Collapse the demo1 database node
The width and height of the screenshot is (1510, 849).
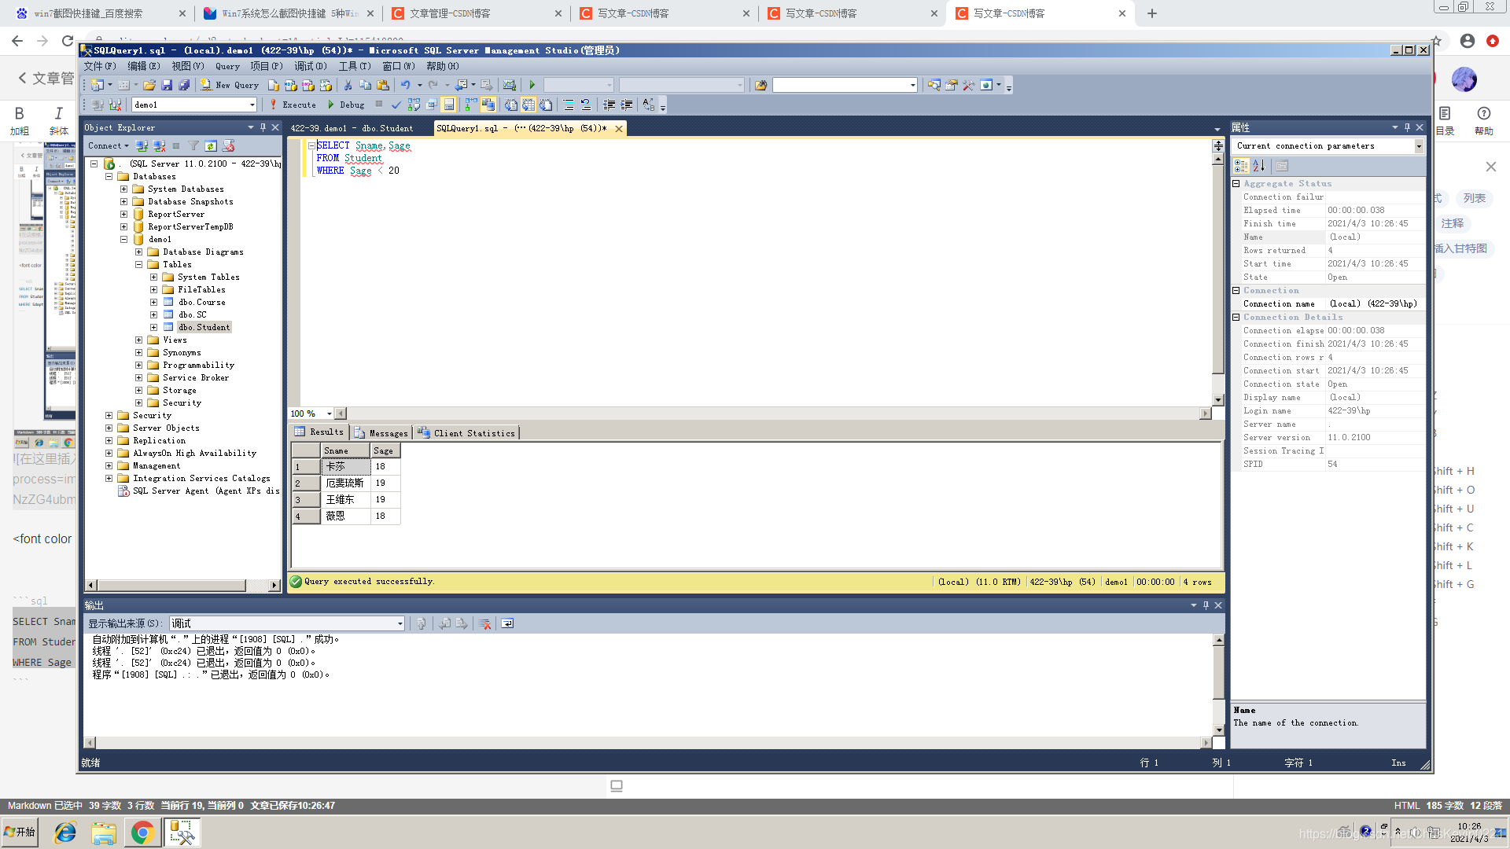123,239
